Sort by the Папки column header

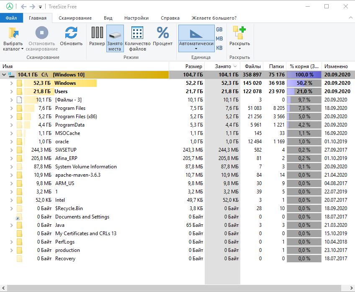275,66
